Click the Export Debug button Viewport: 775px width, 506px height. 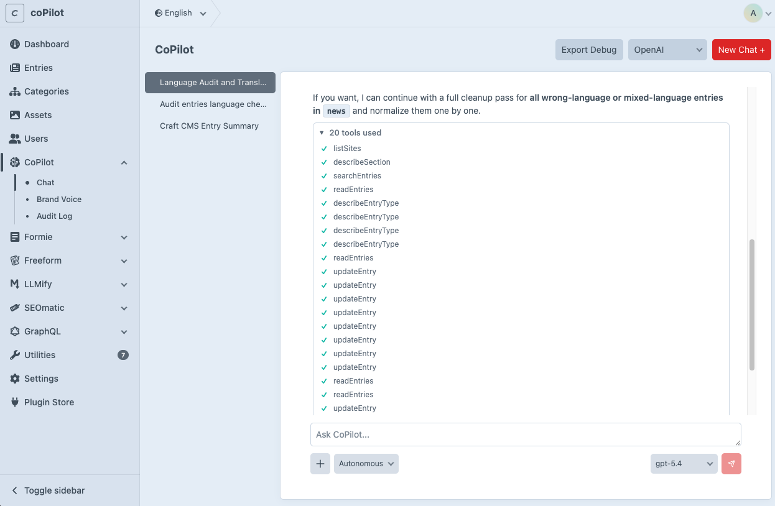pyautogui.click(x=588, y=50)
